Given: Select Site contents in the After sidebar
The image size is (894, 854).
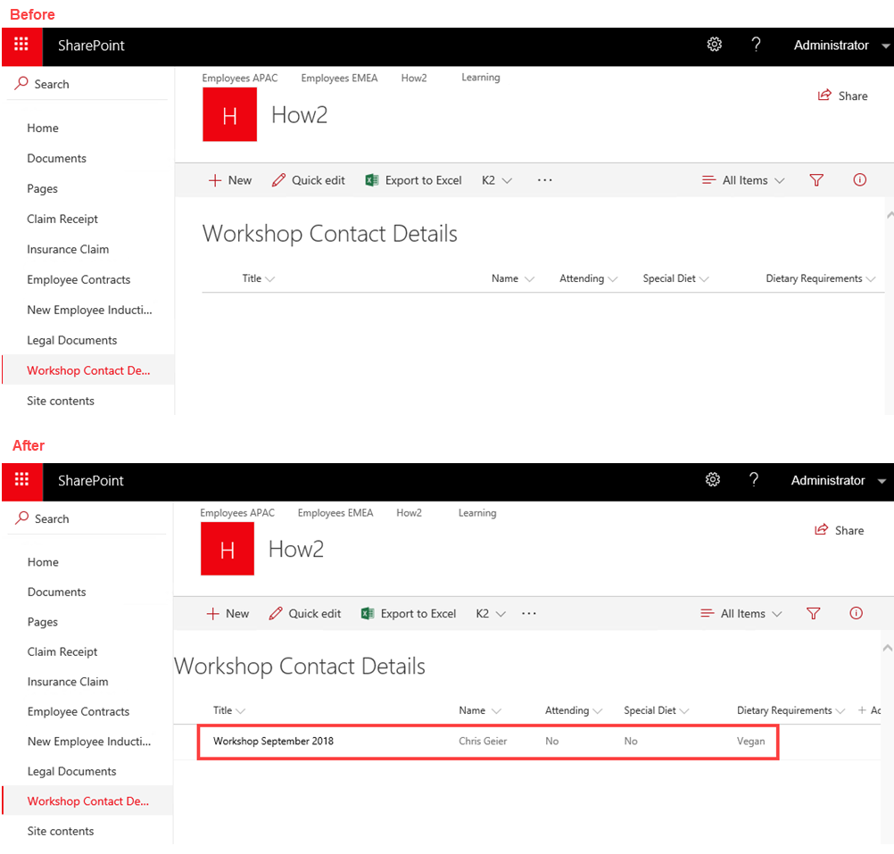Looking at the screenshot, I should (x=61, y=831).
